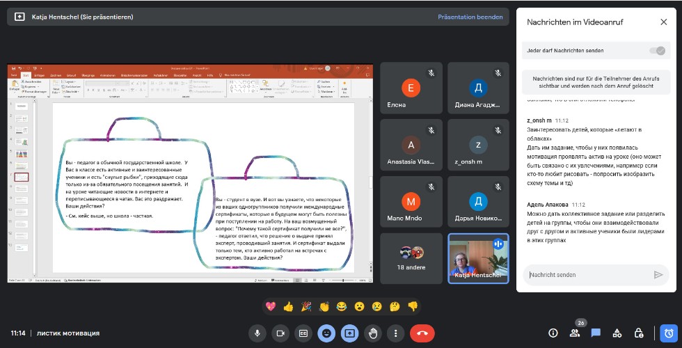Screen dimensions: 682x348
Task: Open the three-dot more options menu
Action: (x=395, y=333)
